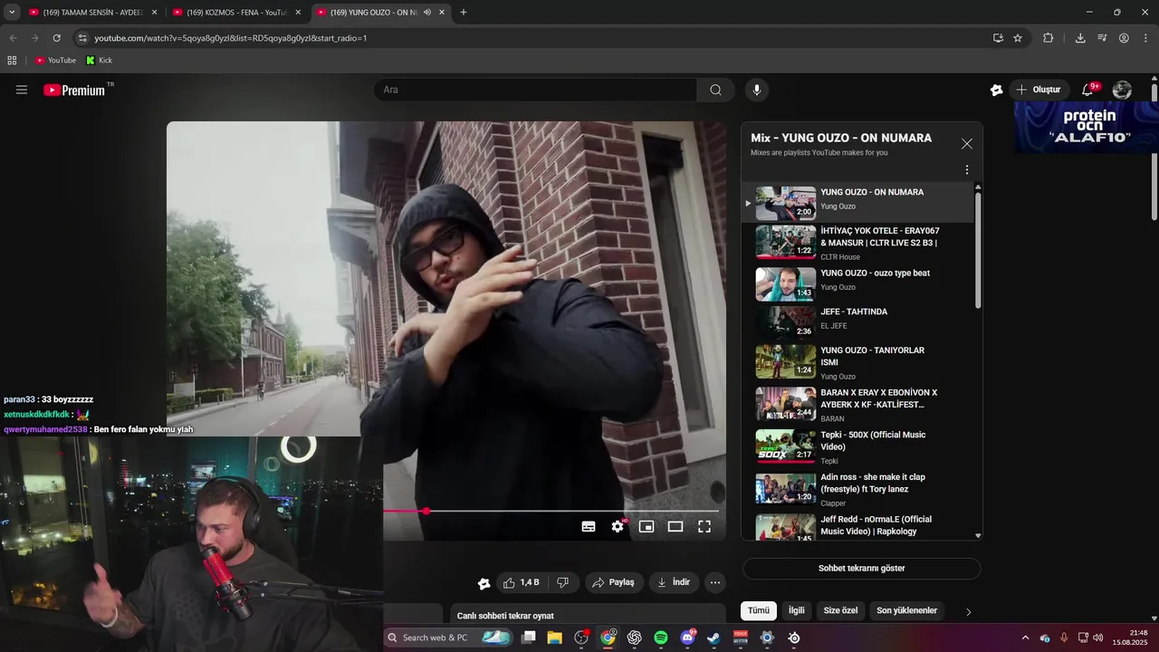Dislike the video
Viewport: 1159px width, 652px height.
[x=562, y=582]
